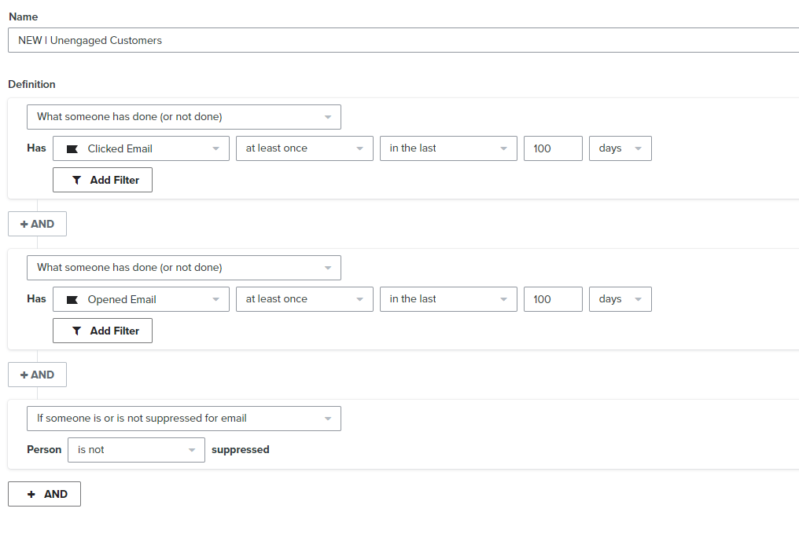This screenshot has height=534, width=799.
Task: Click the 'suppressed' label text
Action: [x=241, y=449]
